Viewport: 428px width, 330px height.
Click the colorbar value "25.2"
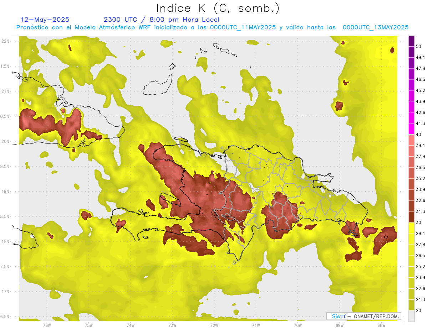[421, 267]
